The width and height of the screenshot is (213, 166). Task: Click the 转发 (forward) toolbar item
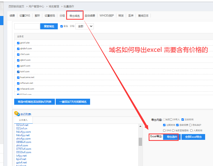(121, 15)
